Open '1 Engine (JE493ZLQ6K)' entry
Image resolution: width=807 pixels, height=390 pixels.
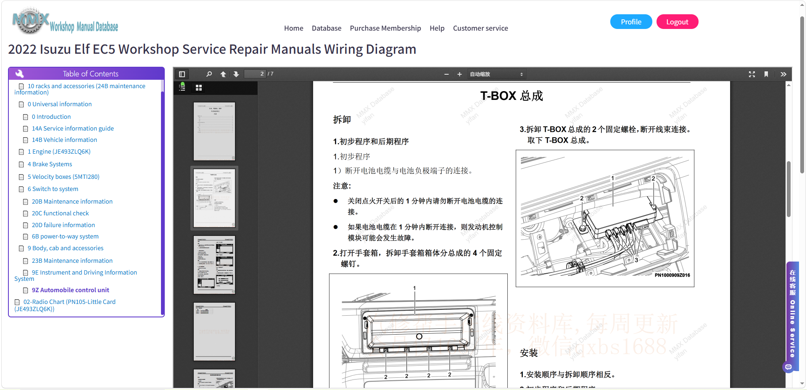coord(59,152)
